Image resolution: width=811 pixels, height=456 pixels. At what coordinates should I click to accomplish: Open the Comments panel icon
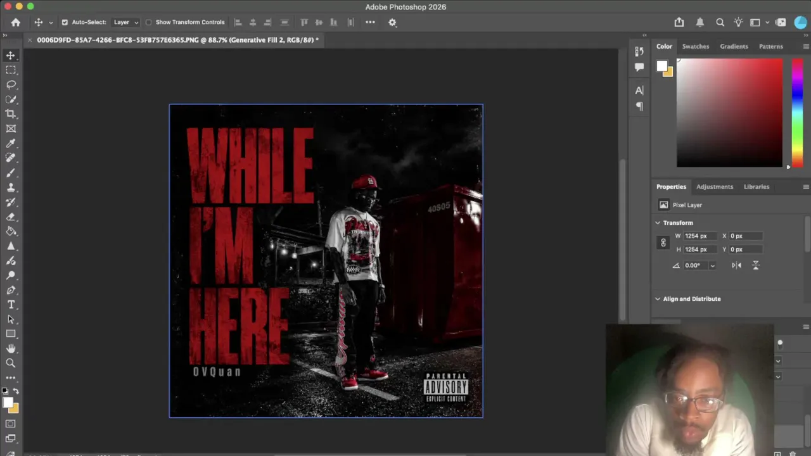coord(639,67)
